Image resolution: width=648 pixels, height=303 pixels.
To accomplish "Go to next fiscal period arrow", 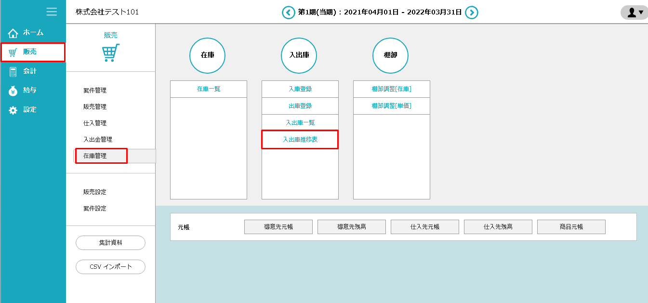I will tap(472, 13).
